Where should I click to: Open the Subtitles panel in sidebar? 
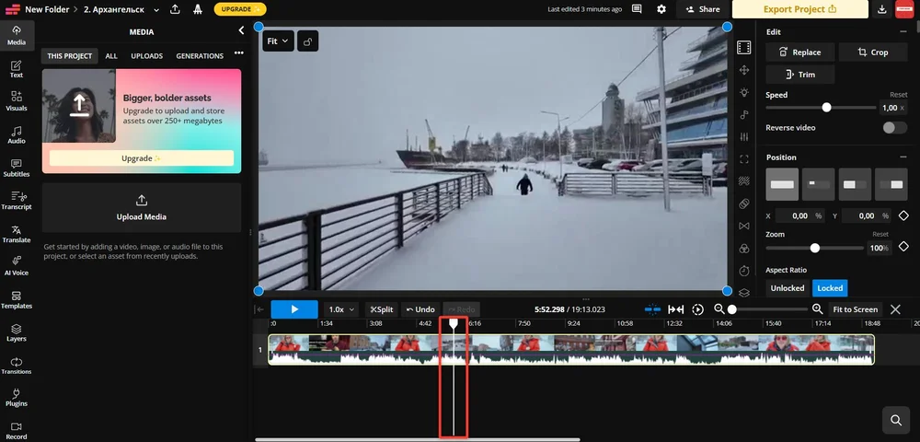(x=17, y=166)
